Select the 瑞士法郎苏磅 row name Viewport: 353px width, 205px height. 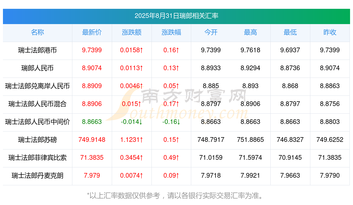coord(37,140)
